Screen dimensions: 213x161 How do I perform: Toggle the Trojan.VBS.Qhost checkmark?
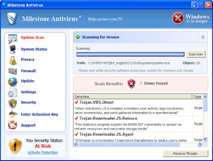click(76, 102)
